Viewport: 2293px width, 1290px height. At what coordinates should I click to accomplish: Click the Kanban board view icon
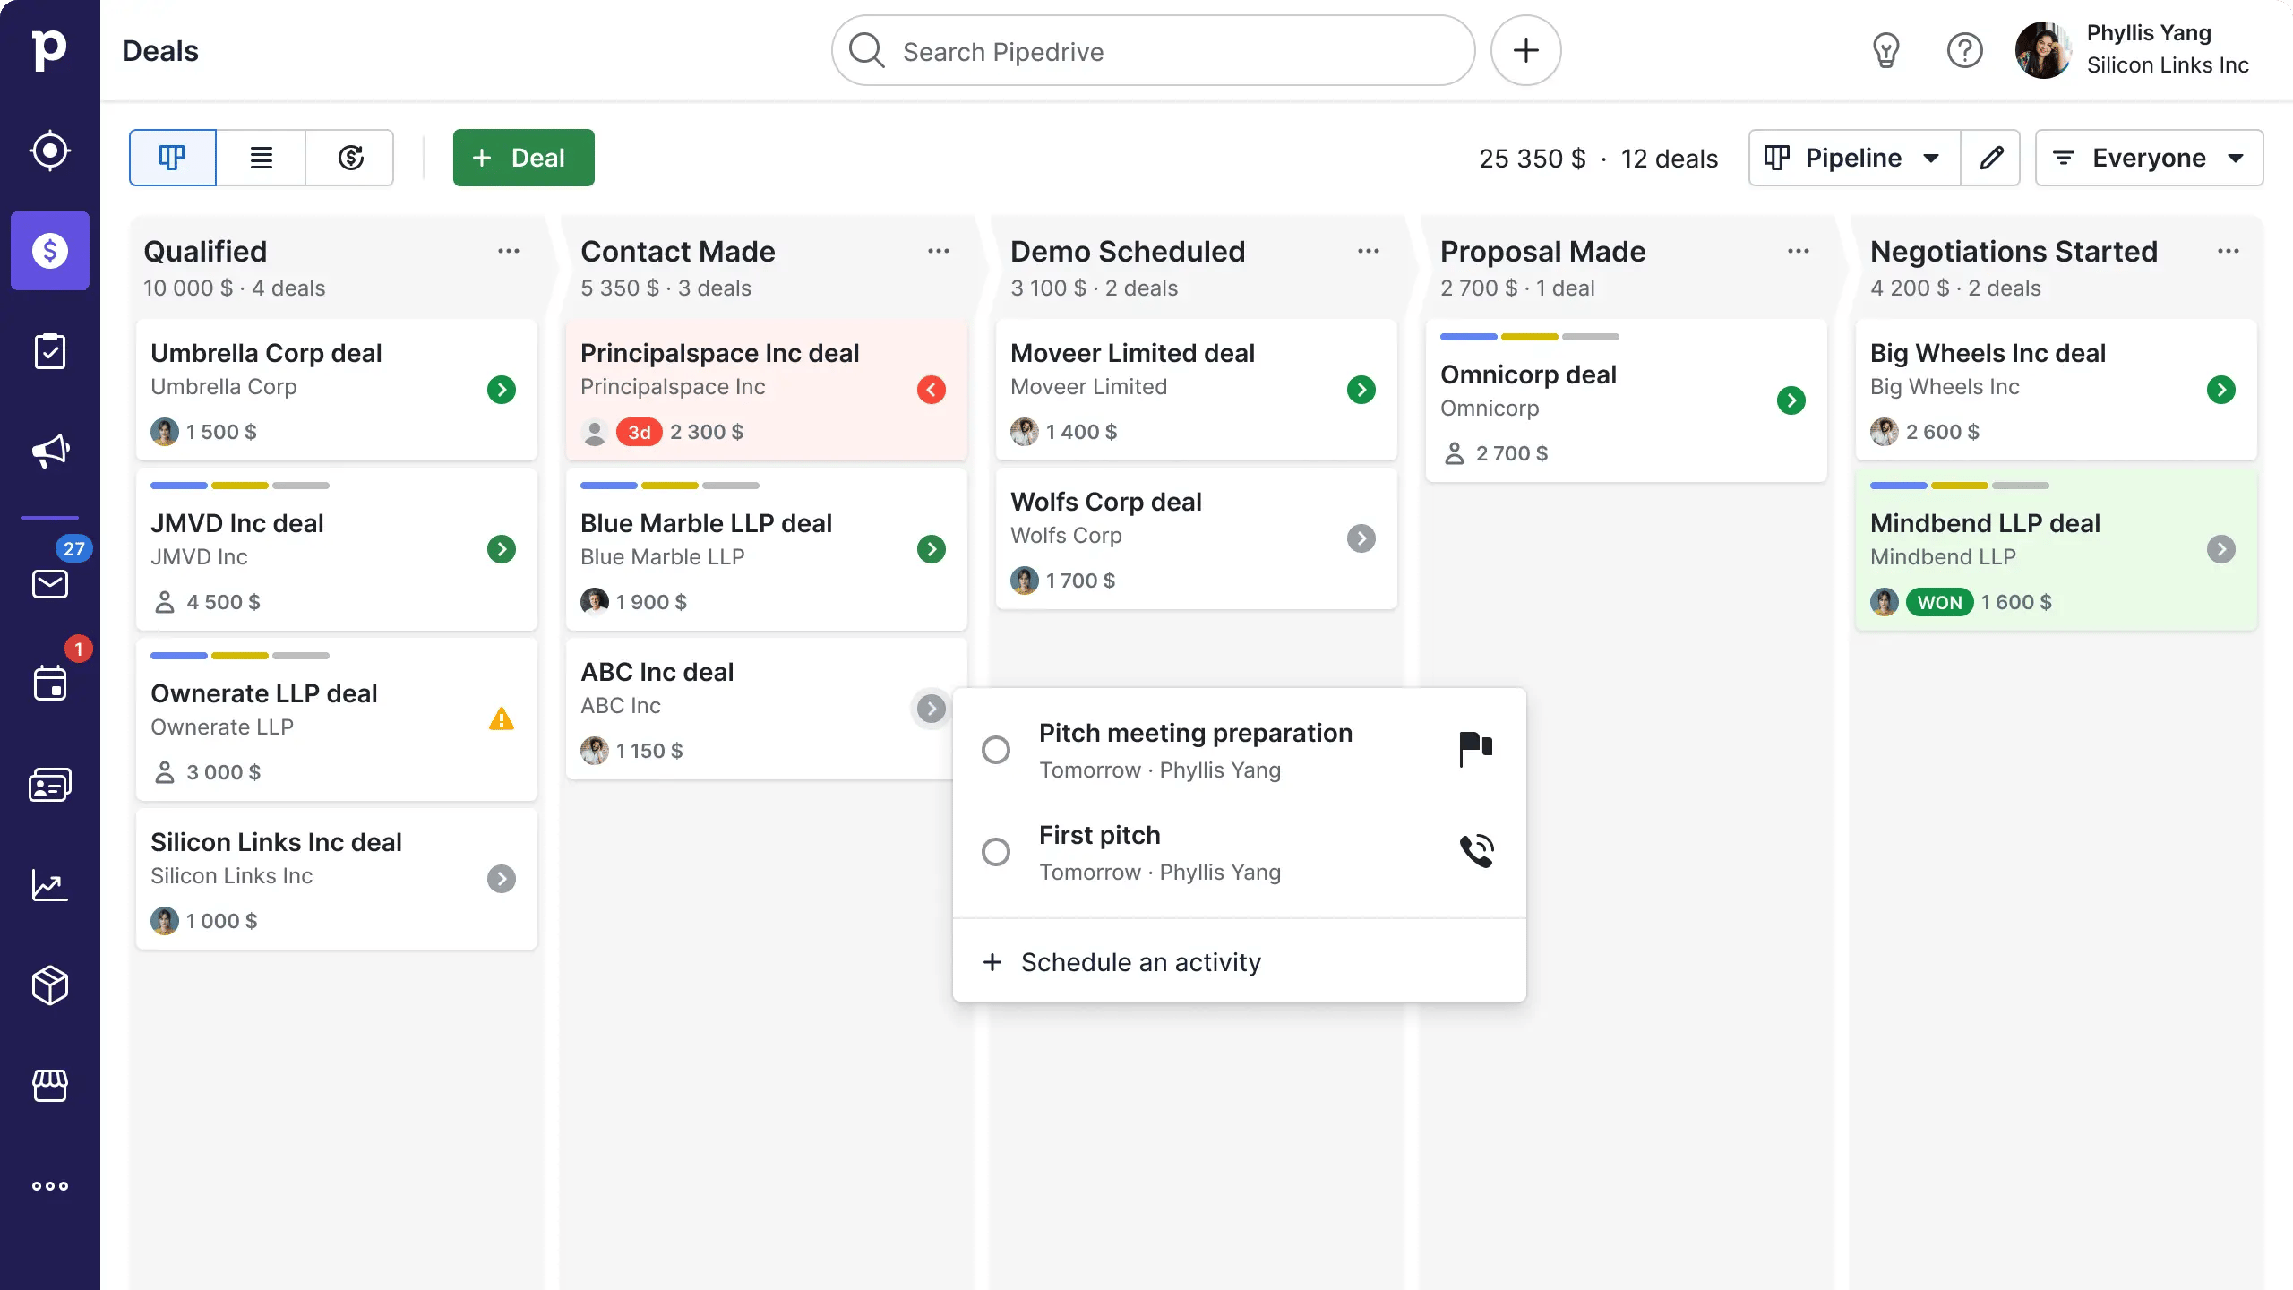point(172,158)
